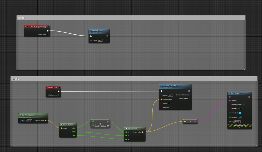This screenshot has width=262, height=152.
Task: Select the 'scale' comment box title
Action: tap(20, 18)
